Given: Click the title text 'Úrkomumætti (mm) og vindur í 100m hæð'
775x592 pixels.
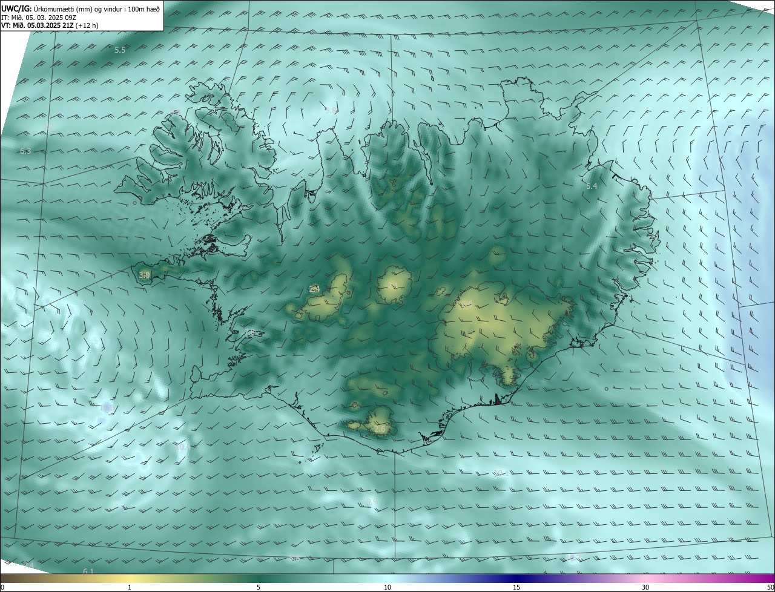Looking at the screenshot, I should [x=96, y=8].
